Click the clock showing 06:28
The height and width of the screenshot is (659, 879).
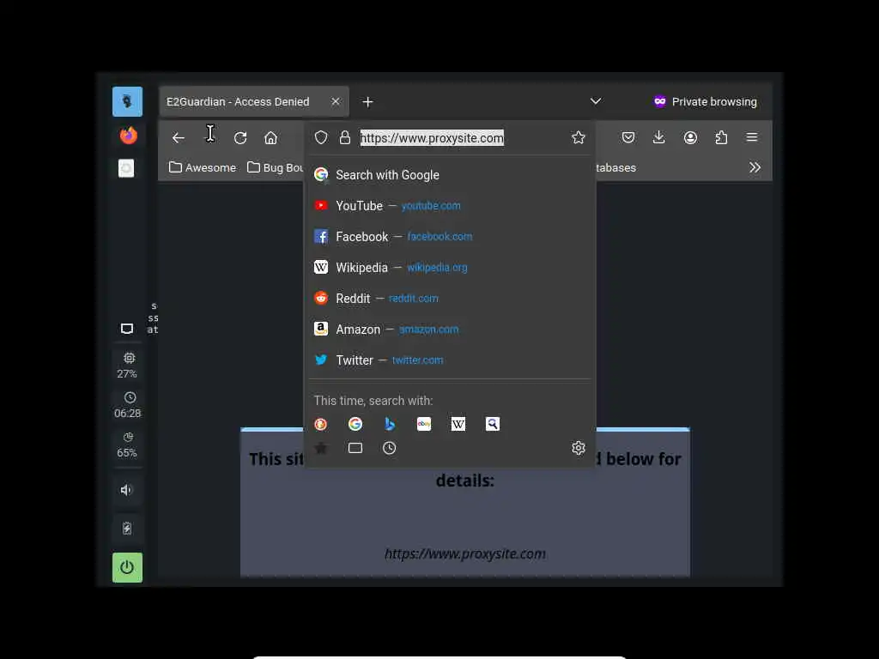click(128, 405)
